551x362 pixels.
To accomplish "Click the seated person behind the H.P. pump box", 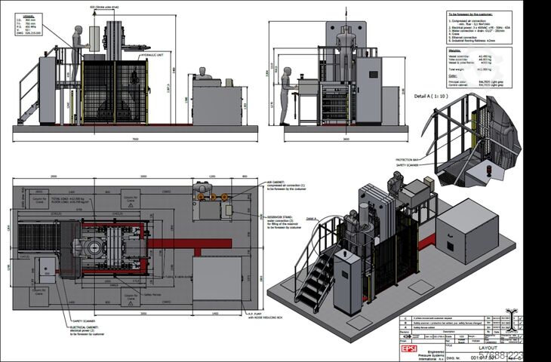I will (204, 73).
